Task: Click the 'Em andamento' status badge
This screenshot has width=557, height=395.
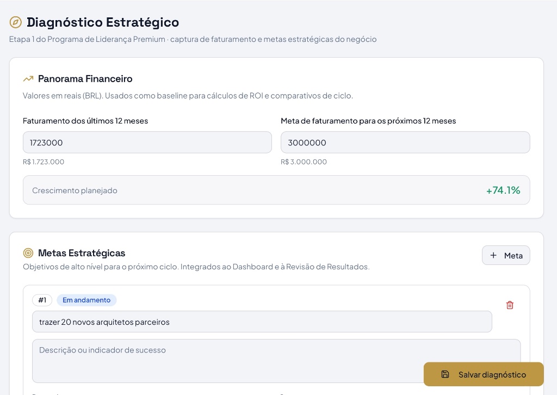Action: coord(86,300)
